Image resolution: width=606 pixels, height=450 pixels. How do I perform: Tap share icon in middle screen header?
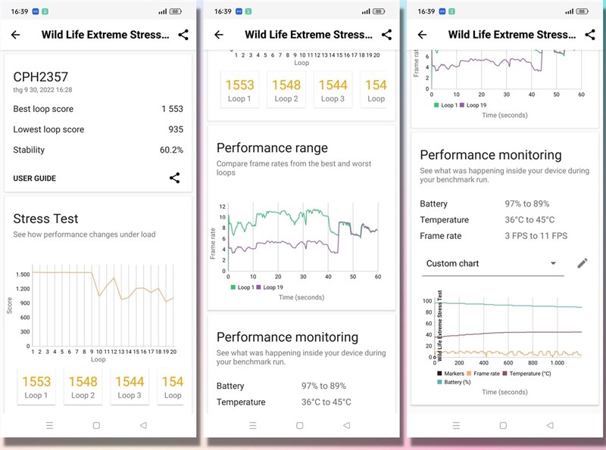click(387, 35)
